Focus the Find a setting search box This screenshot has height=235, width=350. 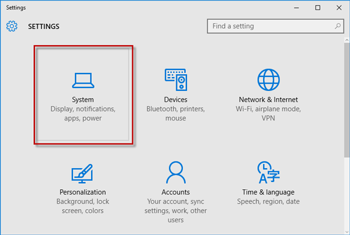point(275,26)
